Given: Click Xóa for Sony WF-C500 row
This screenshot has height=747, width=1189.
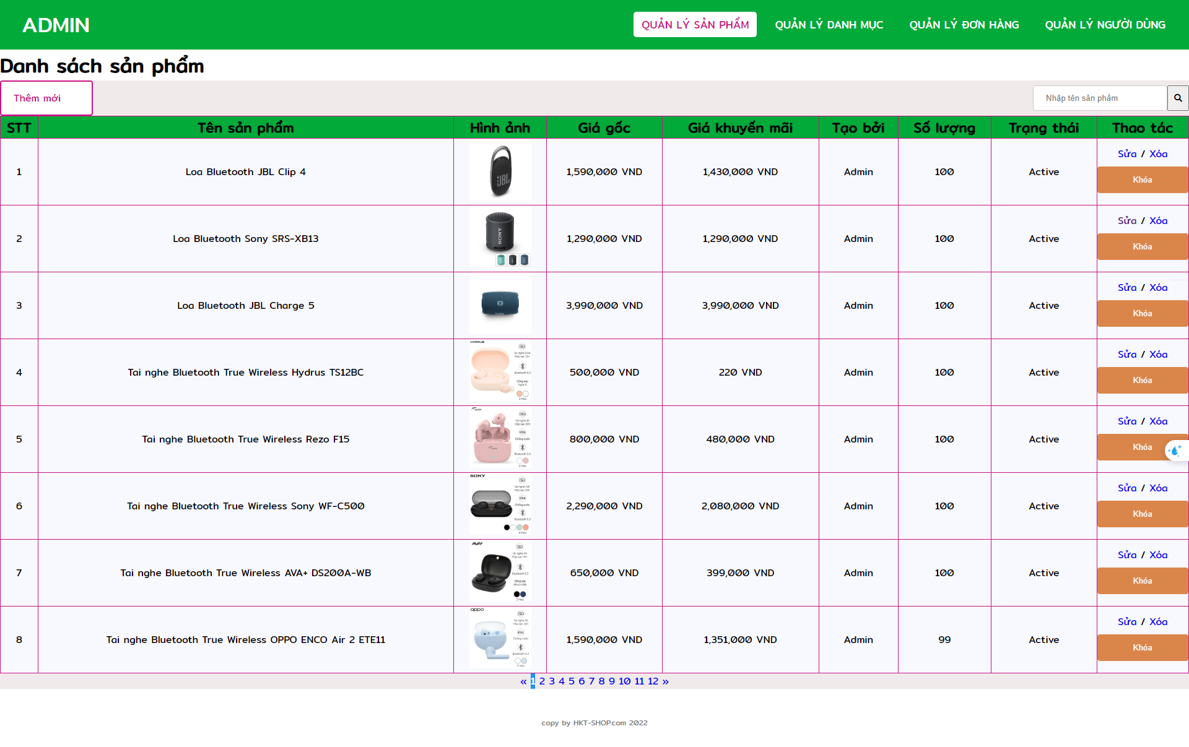Looking at the screenshot, I should point(1158,488).
